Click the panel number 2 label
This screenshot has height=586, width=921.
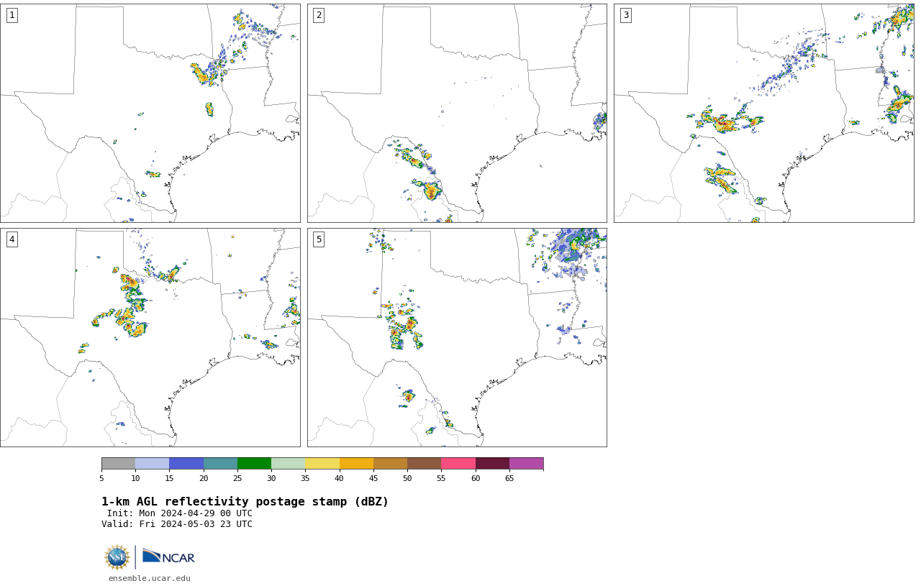pos(319,15)
